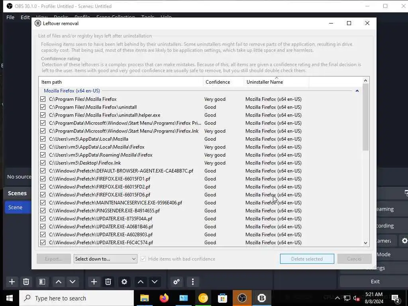Click the list vertical scrollbar thumb

[x=365, y=117]
